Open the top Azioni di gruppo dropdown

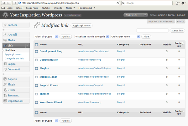46,36
